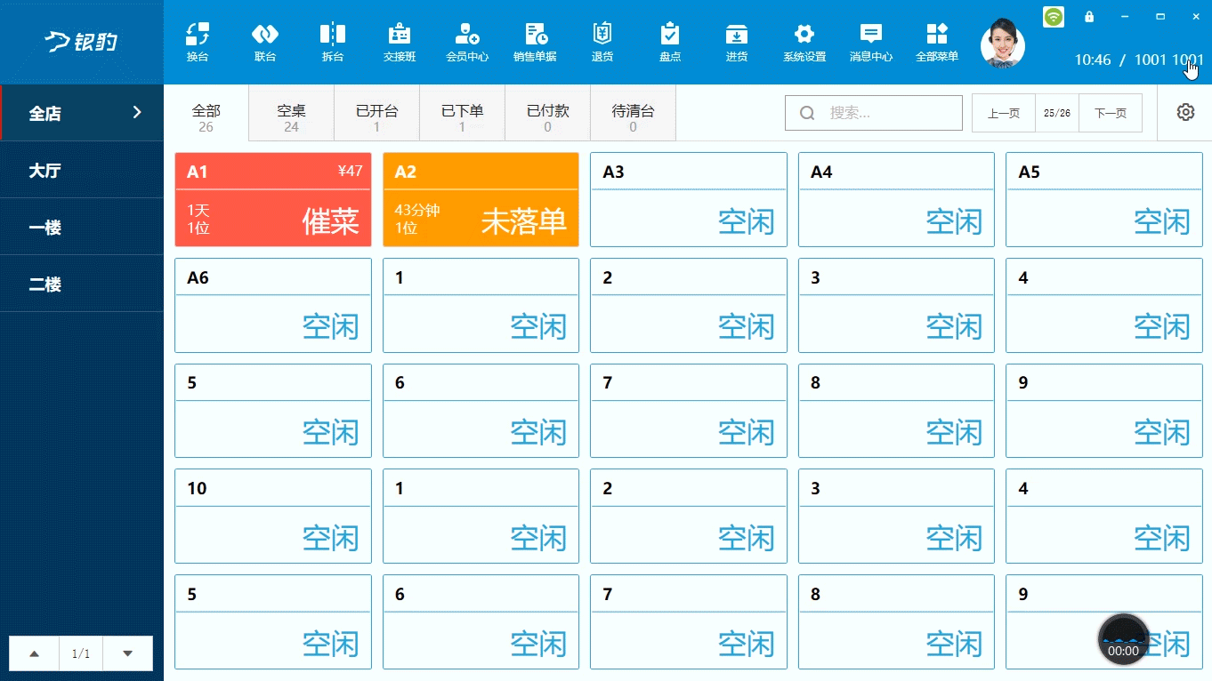Screen dimensions: 1212x681
Task: Click the 25/26 page indicator
Action: [x=1057, y=113]
